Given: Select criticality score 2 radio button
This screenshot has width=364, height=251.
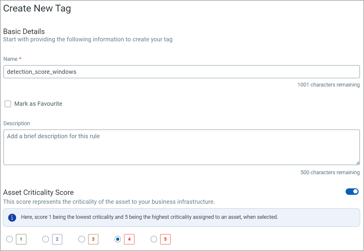Looking at the screenshot, I should 46,239.
